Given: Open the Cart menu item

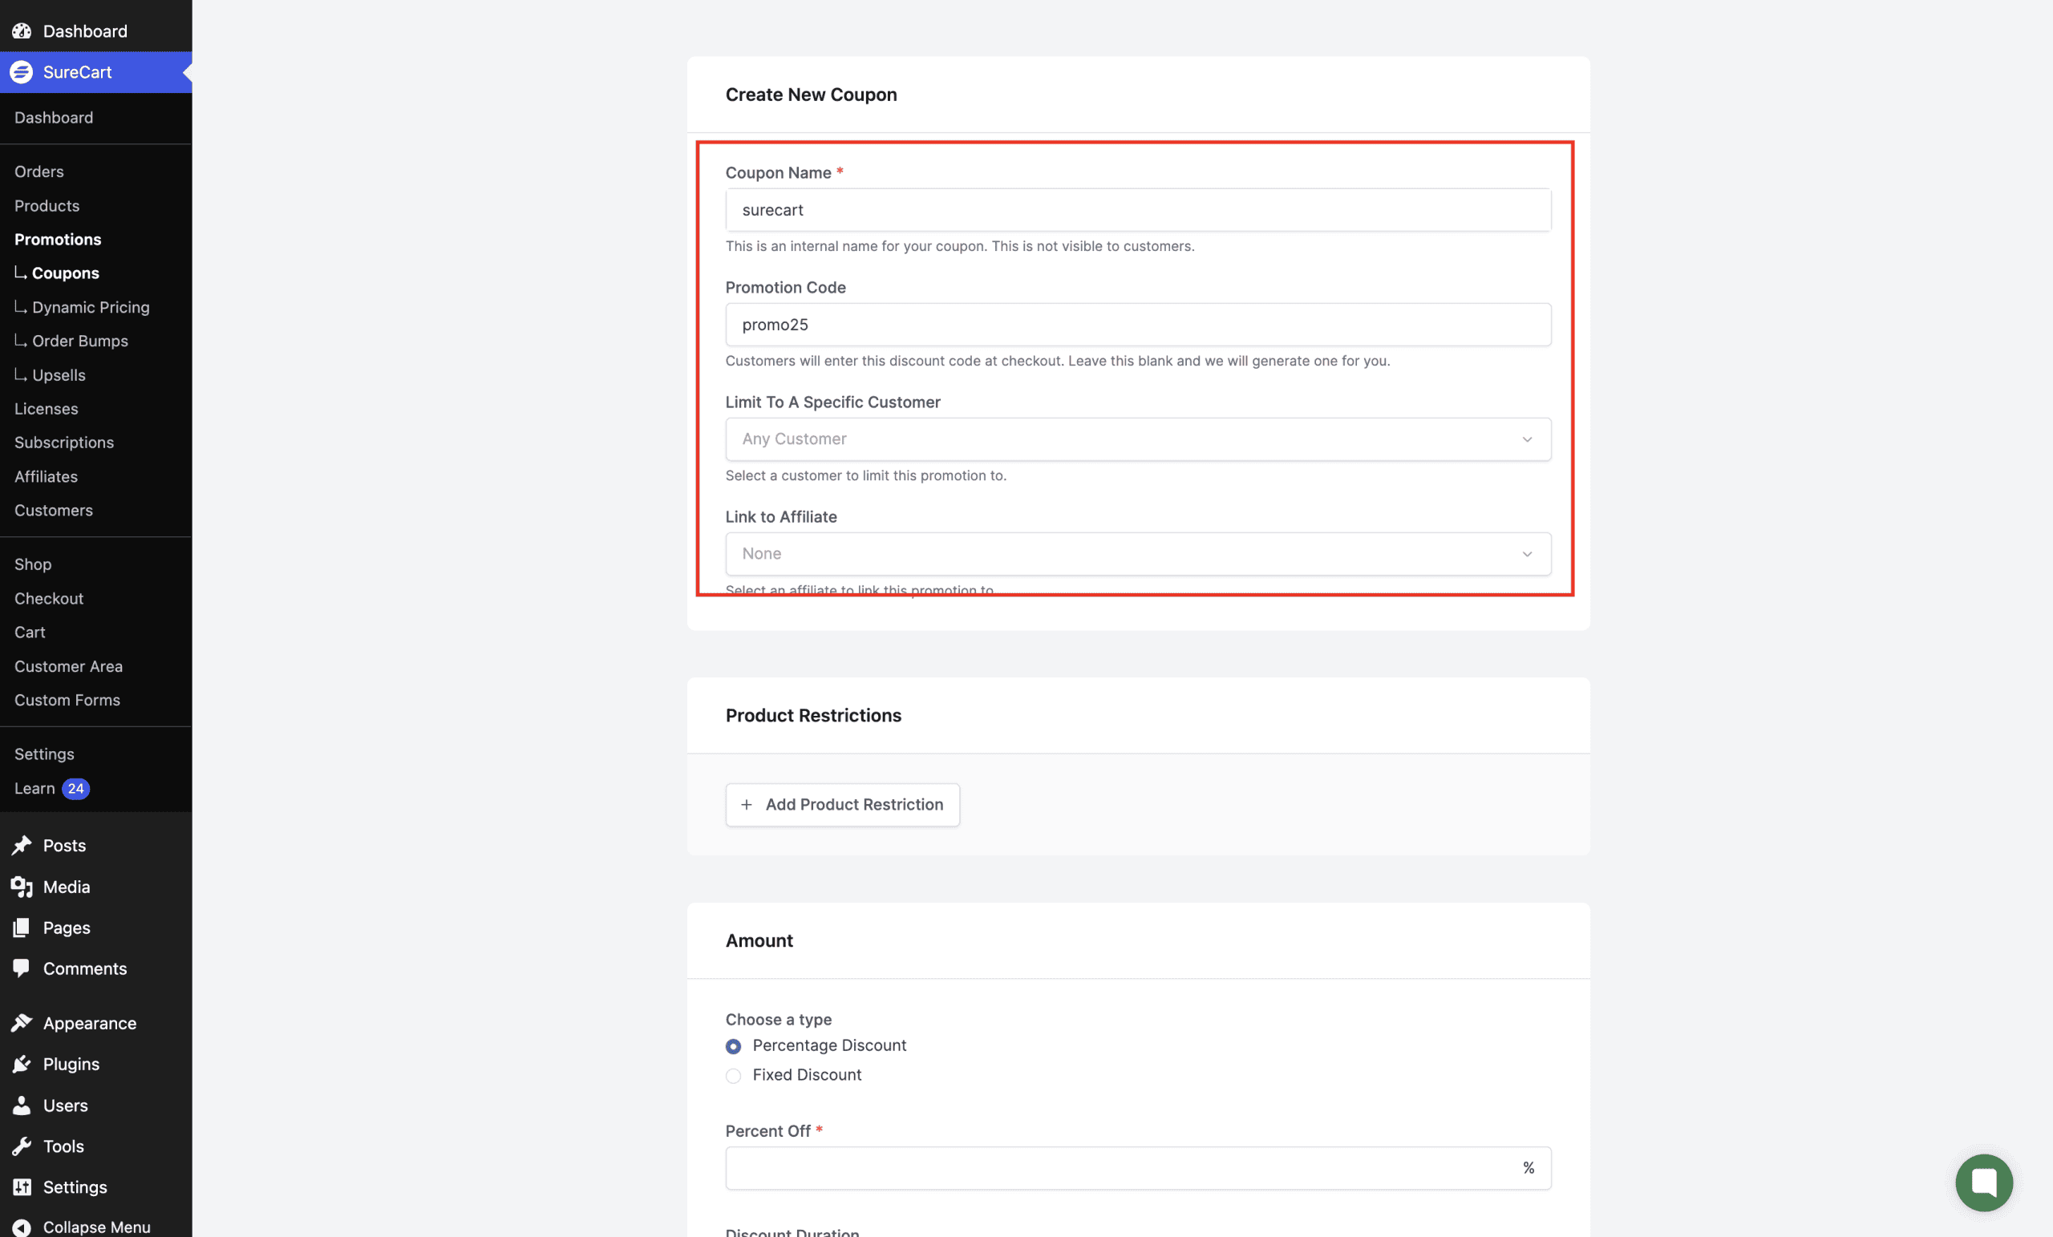Looking at the screenshot, I should point(29,633).
